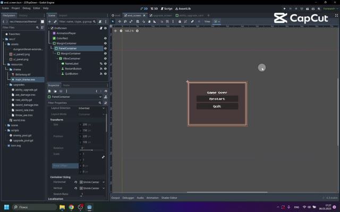Toggle visibility of the PanelContainer node
Image resolution: width=340 pixels, height=212 pixels.
(105, 48)
